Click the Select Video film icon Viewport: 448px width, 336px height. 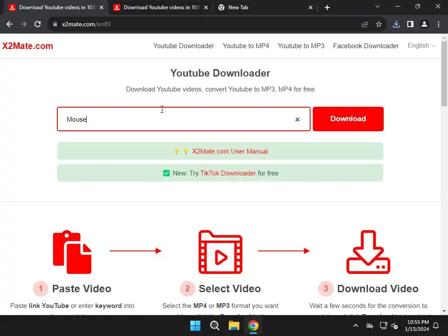(220, 252)
